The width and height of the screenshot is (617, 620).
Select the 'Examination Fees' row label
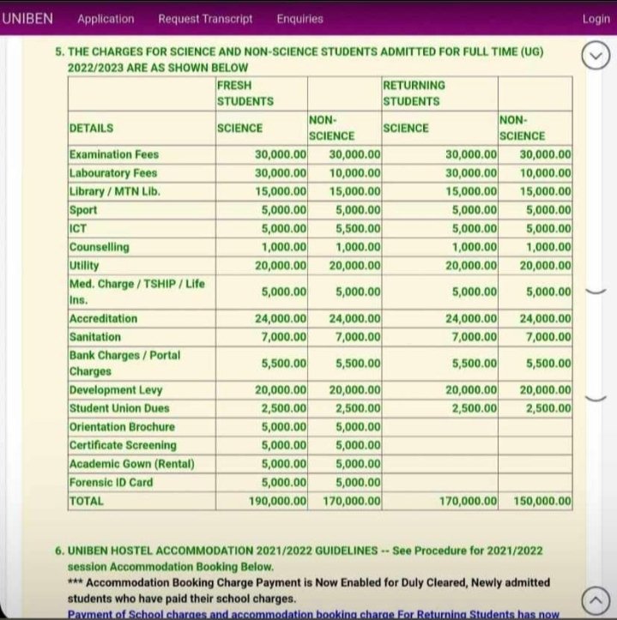pyautogui.click(x=114, y=154)
